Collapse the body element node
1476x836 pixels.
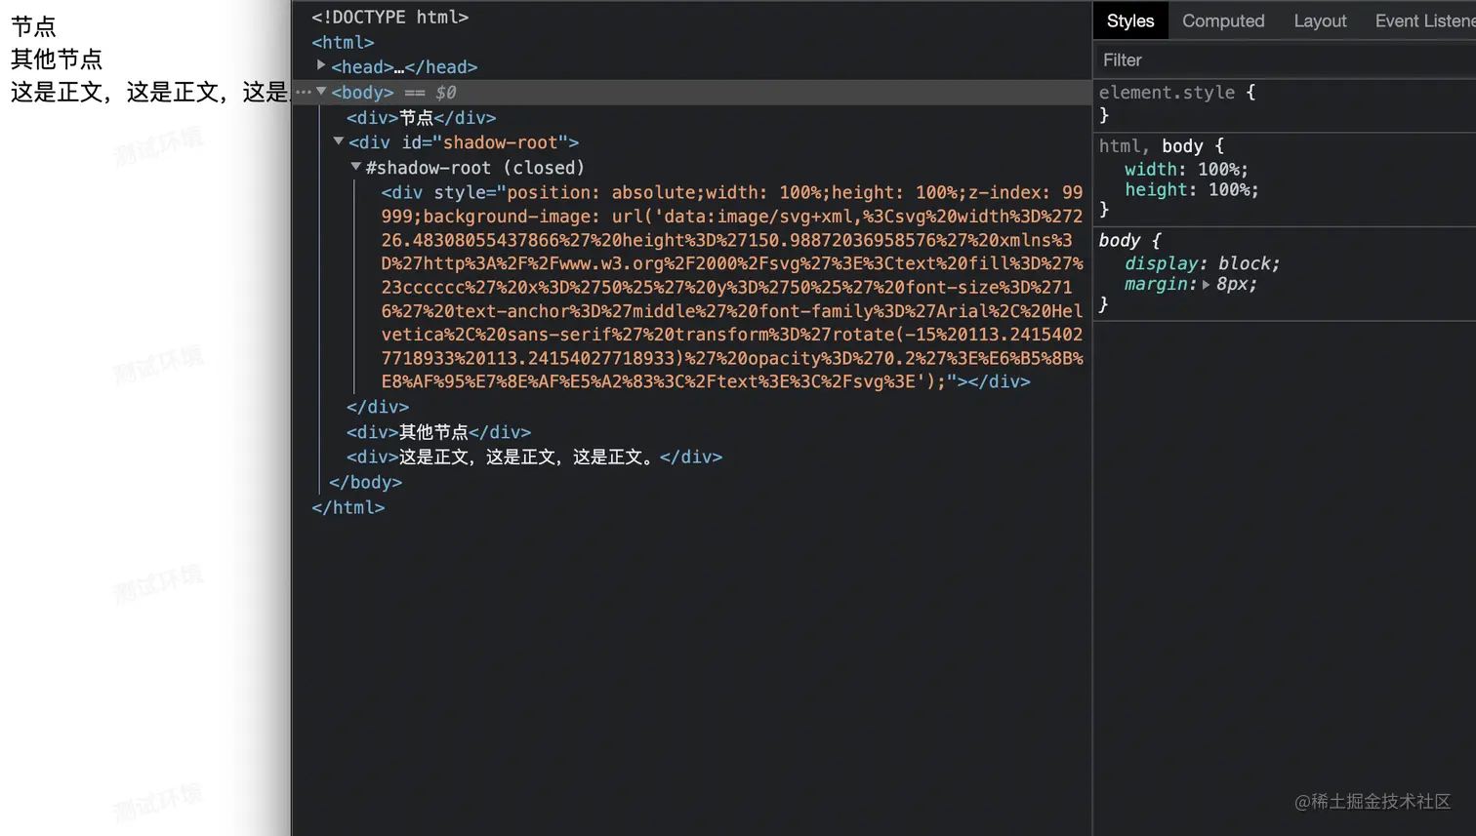click(x=321, y=91)
